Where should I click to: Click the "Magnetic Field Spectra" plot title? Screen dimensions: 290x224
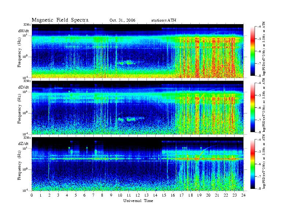(60, 20)
